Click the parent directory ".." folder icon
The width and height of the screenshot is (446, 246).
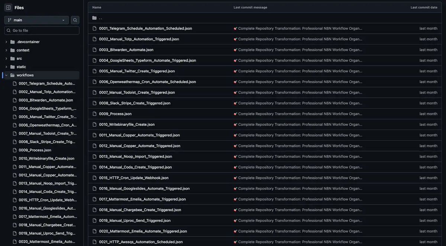tap(94, 17)
